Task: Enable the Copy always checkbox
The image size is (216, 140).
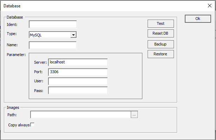Action: pos(33,125)
